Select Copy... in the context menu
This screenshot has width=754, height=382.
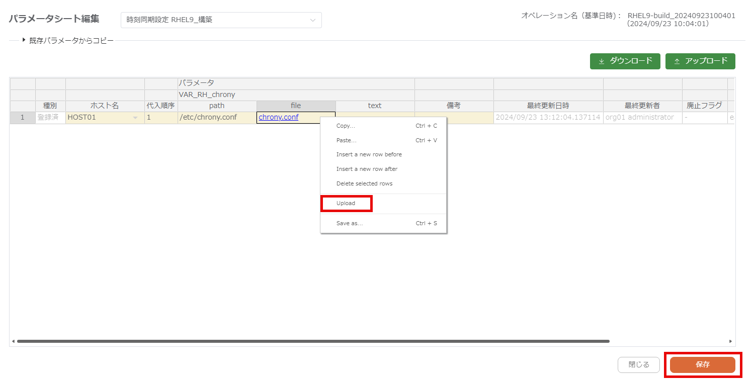[x=346, y=126]
